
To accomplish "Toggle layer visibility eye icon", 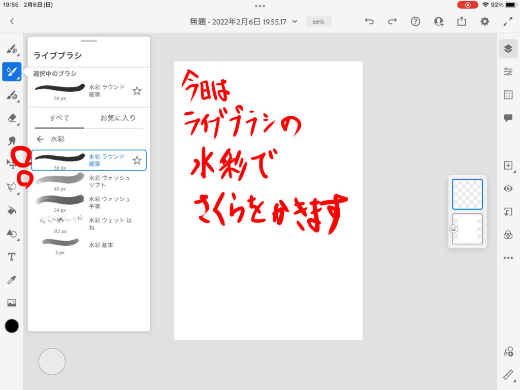I will pos(508,188).
